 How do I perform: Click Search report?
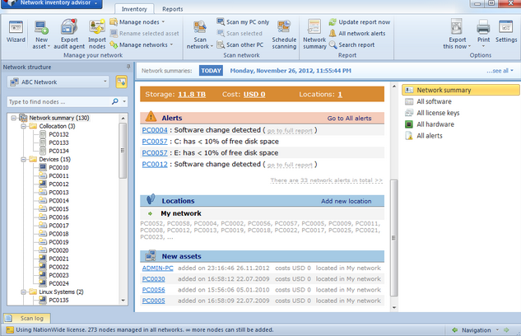(351, 44)
